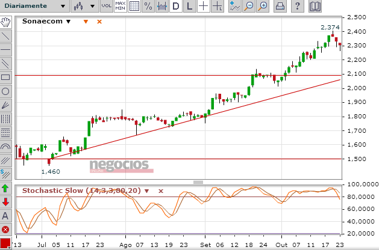Click the 1,460 low price label
The height and width of the screenshot is (250, 379).
click(x=51, y=171)
